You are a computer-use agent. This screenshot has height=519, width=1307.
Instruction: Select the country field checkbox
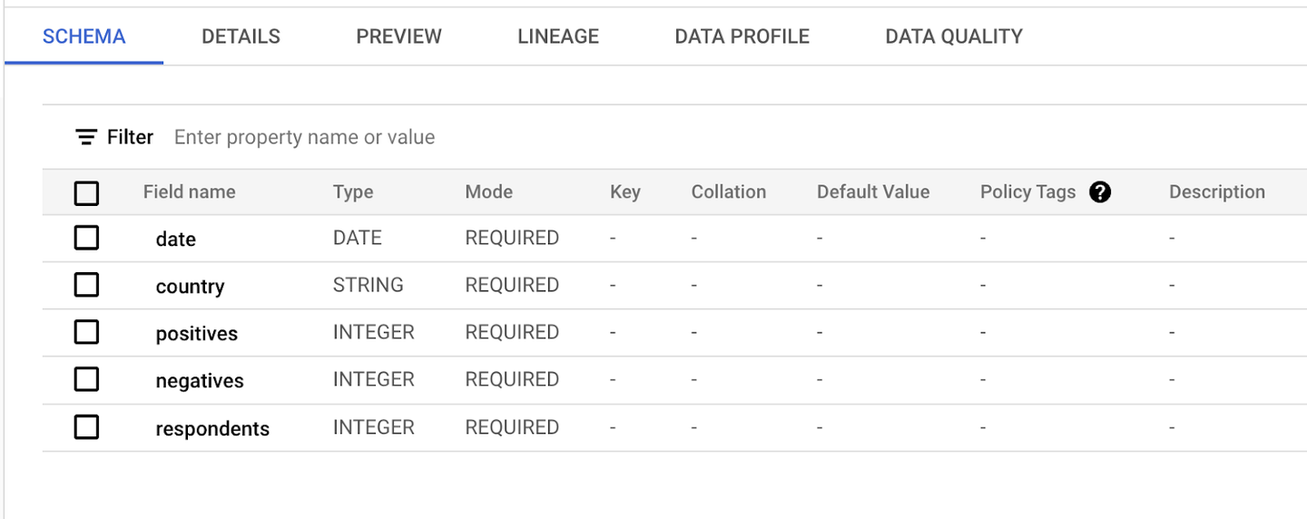[86, 286]
